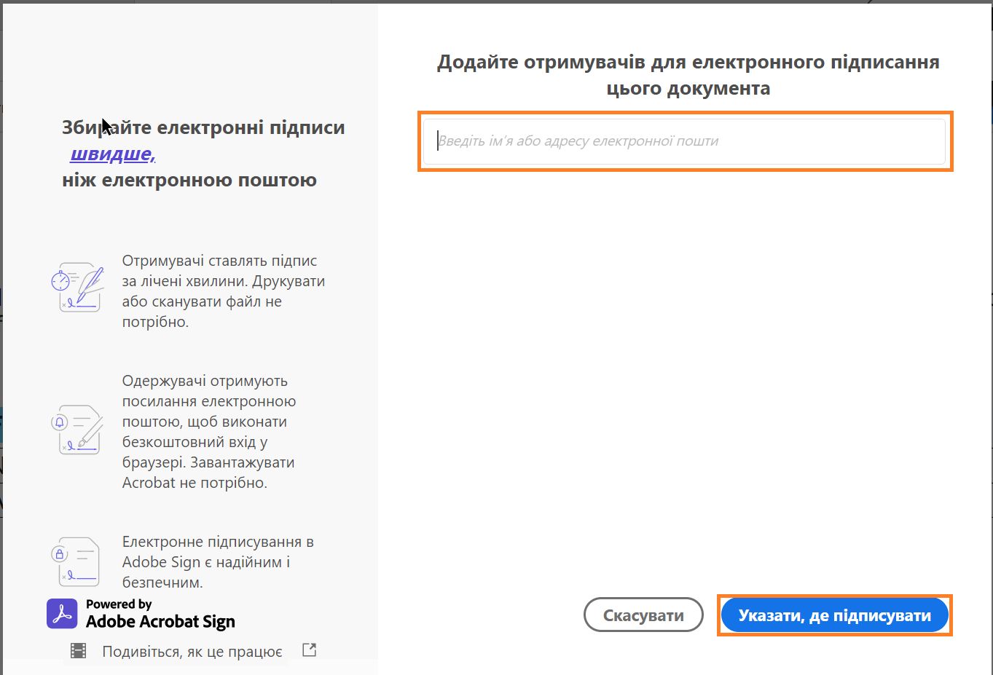The width and height of the screenshot is (993, 675).
Task: Click the 'Powered by' text label
Action: pos(118,604)
